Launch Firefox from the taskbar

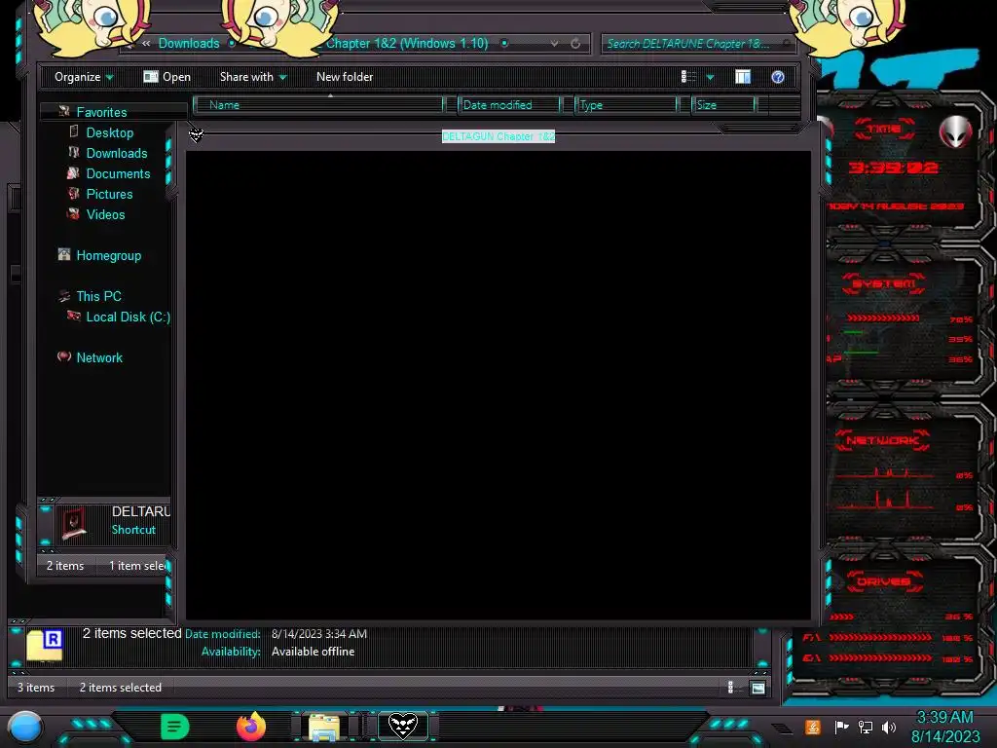(251, 727)
